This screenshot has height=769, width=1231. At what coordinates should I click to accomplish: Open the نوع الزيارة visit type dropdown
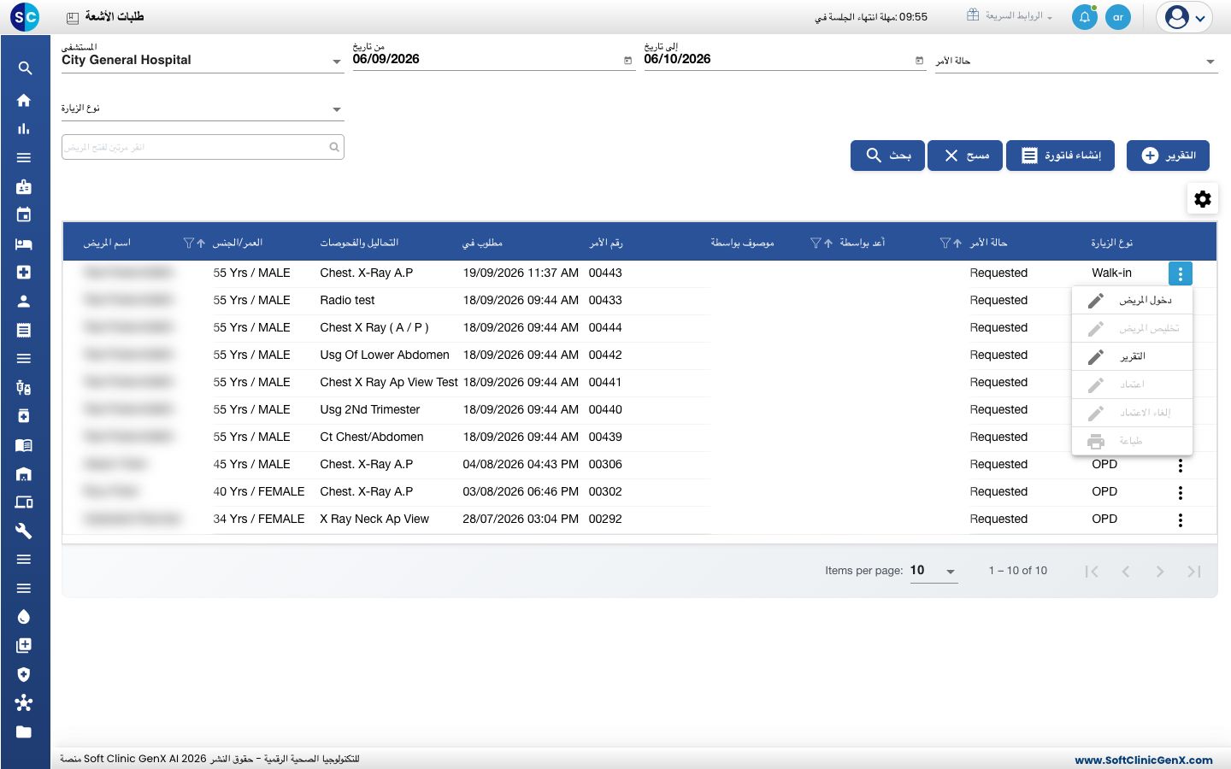(x=203, y=109)
